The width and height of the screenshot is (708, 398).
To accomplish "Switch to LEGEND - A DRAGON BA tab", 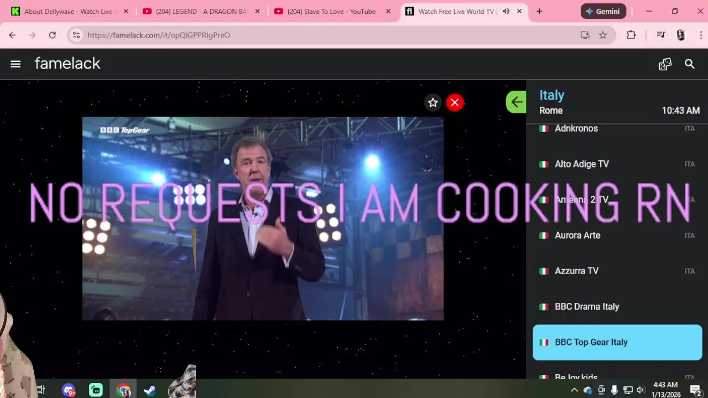I will click(x=201, y=11).
